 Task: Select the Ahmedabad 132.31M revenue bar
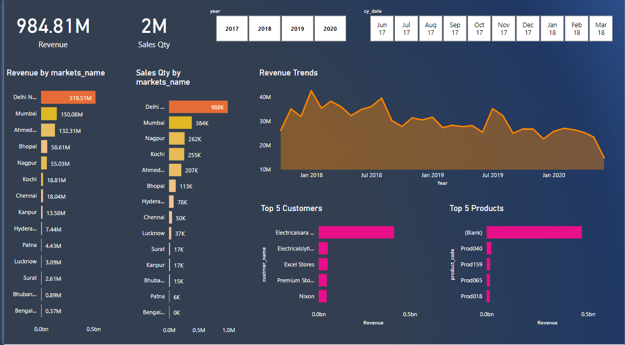pyautogui.click(x=48, y=130)
